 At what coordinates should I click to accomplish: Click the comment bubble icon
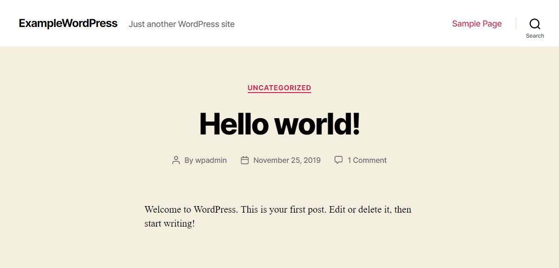[x=339, y=160]
